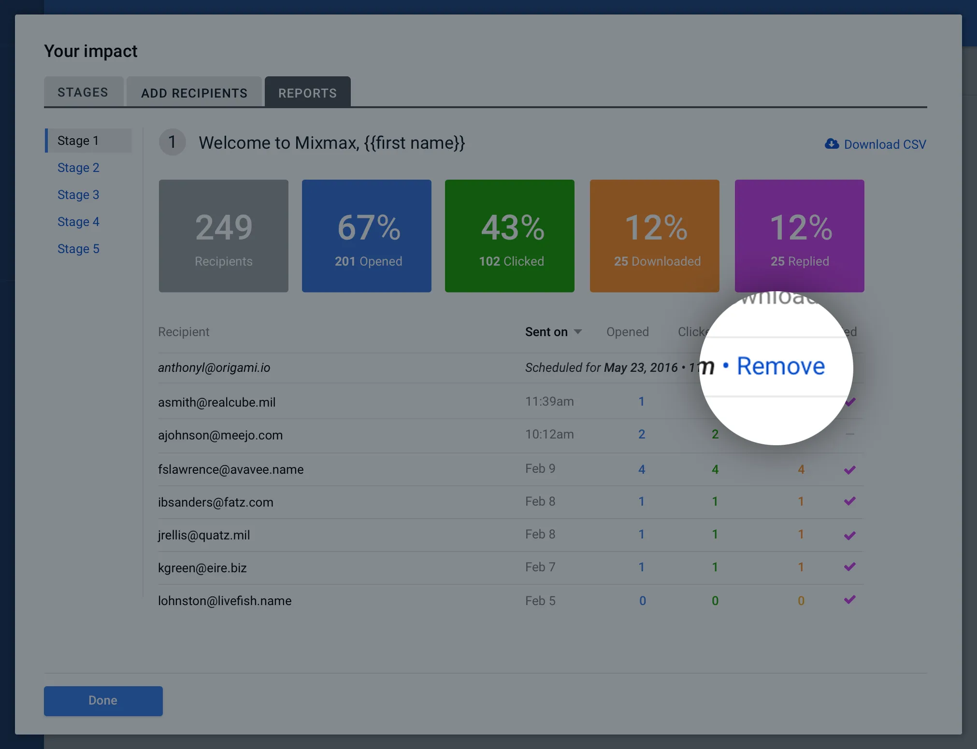Sort by the Recipient column header
The width and height of the screenshot is (977, 749).
[x=184, y=332]
